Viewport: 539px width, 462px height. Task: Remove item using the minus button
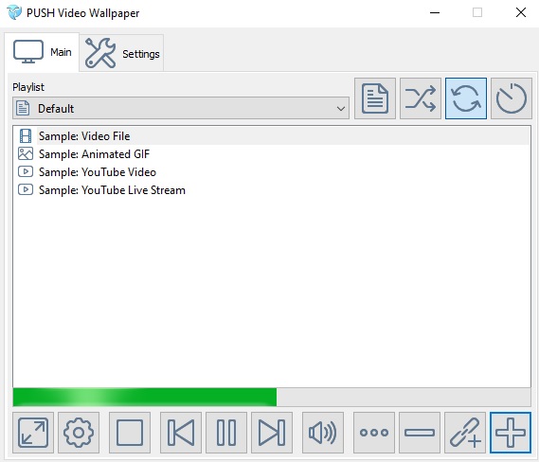(x=420, y=433)
